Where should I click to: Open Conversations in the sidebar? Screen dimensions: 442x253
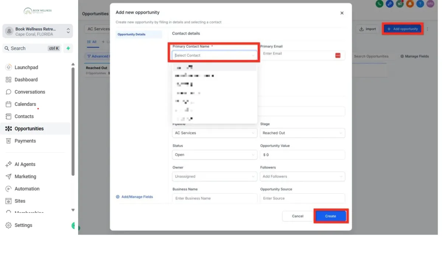(29, 92)
